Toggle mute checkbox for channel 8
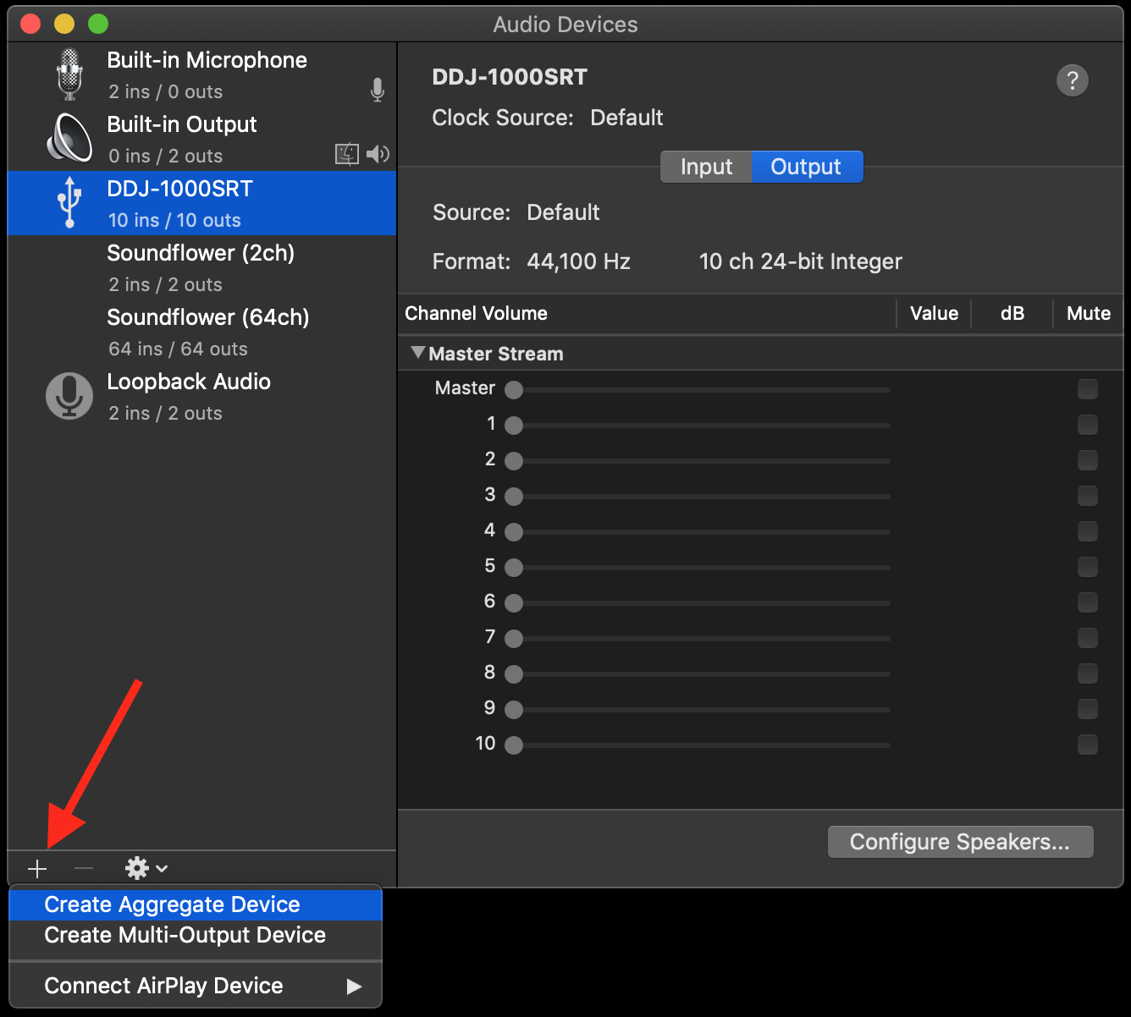Screen dimensions: 1131x1017 tap(1088, 673)
